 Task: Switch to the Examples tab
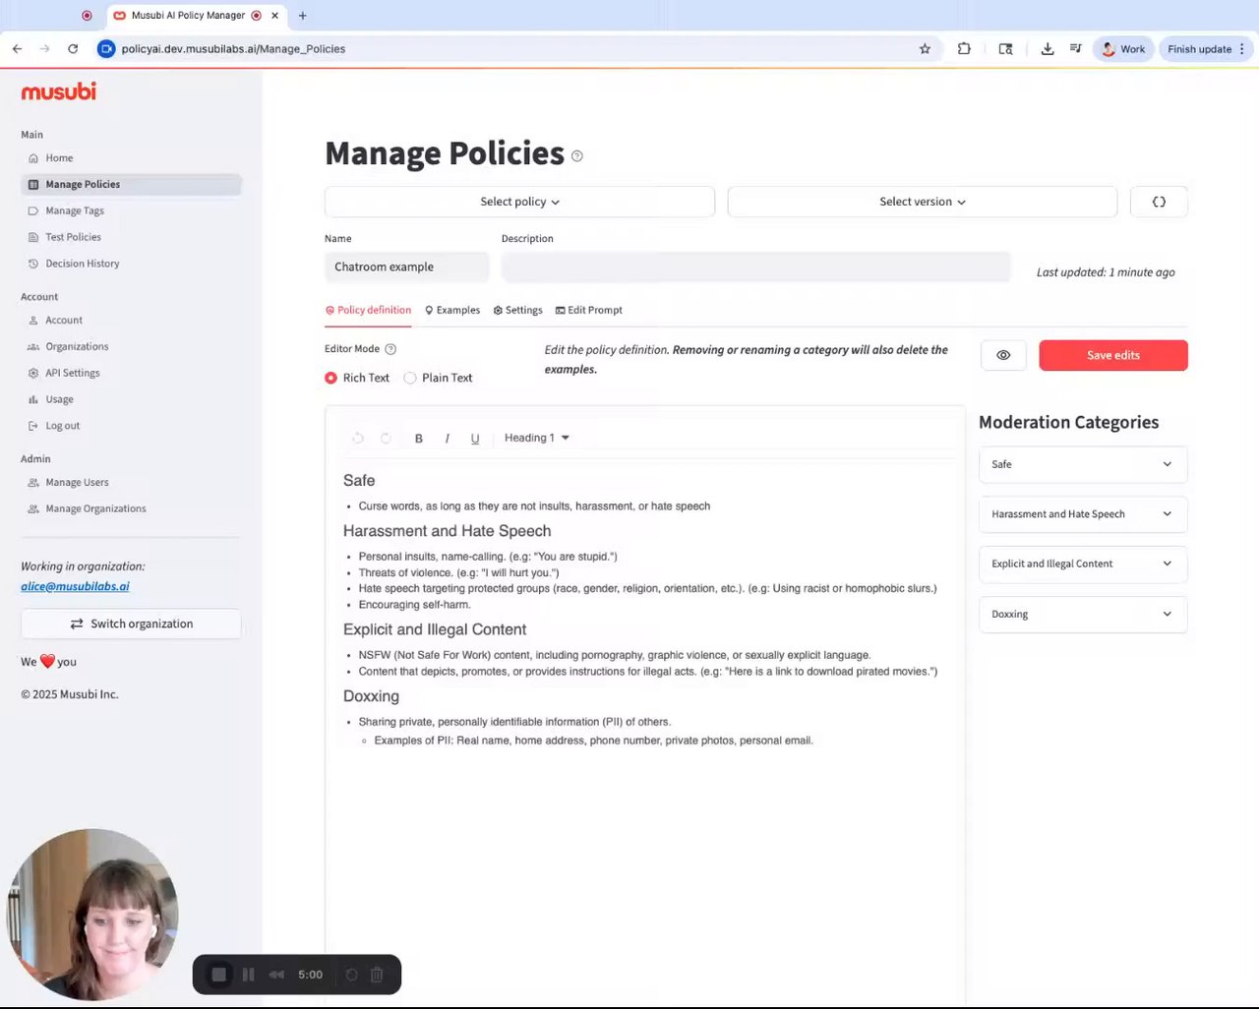click(452, 310)
